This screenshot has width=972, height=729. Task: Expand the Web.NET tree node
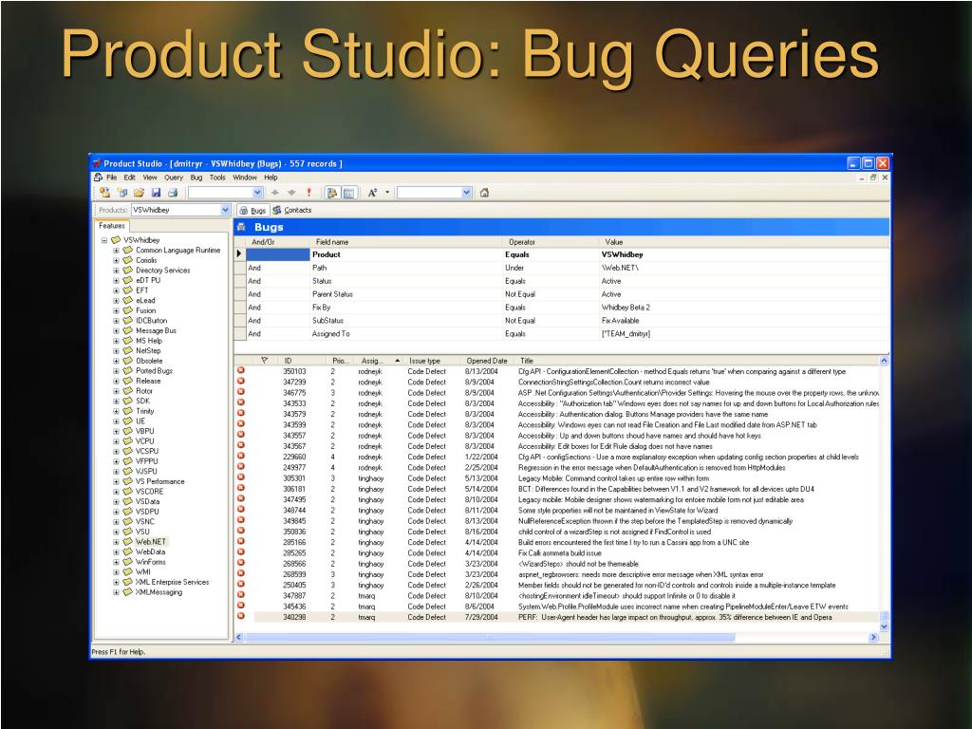[116, 542]
